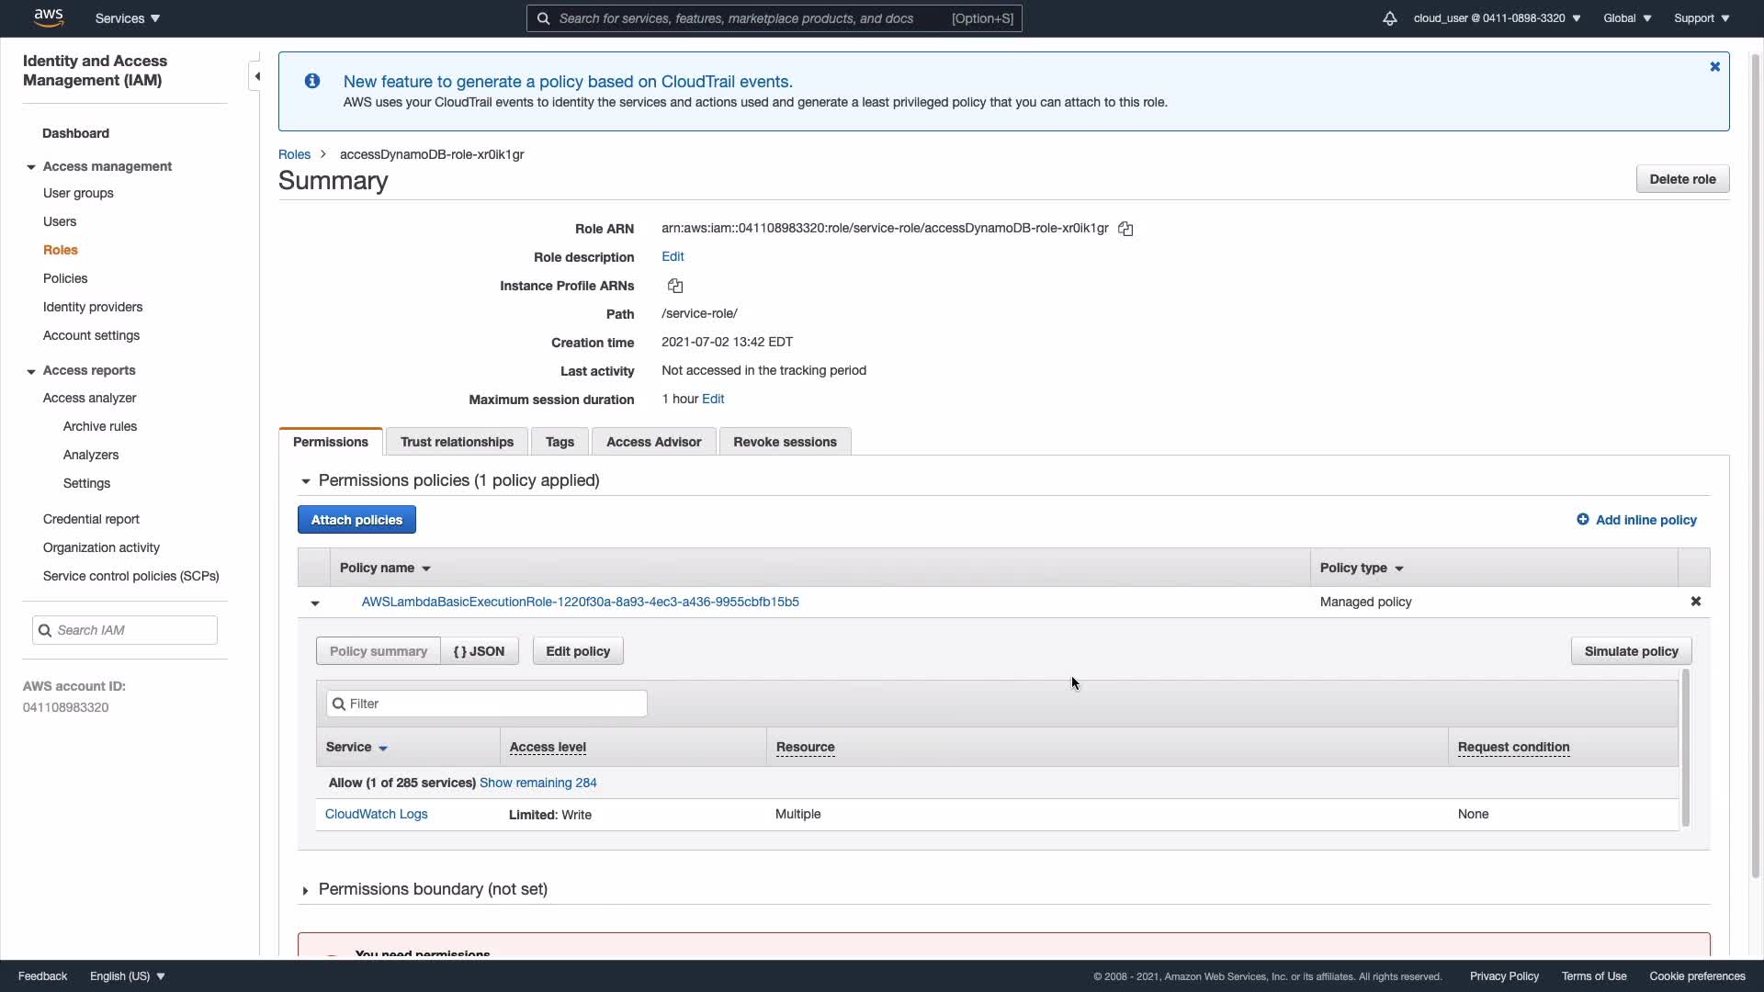Image resolution: width=1764 pixels, height=992 pixels.
Task: Switch to JSON policy view
Action: click(479, 651)
